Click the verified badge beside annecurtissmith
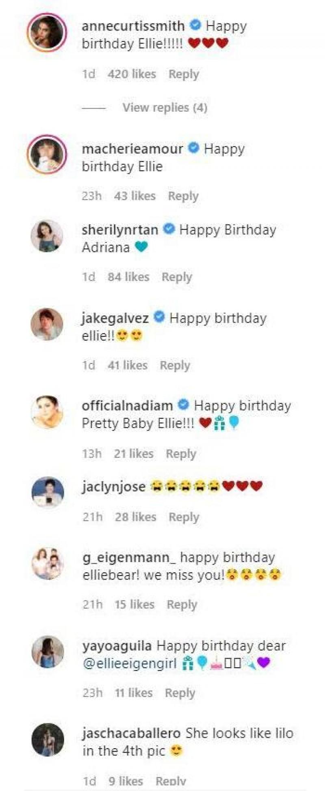Screen dimensions: 325x791 (x=196, y=25)
